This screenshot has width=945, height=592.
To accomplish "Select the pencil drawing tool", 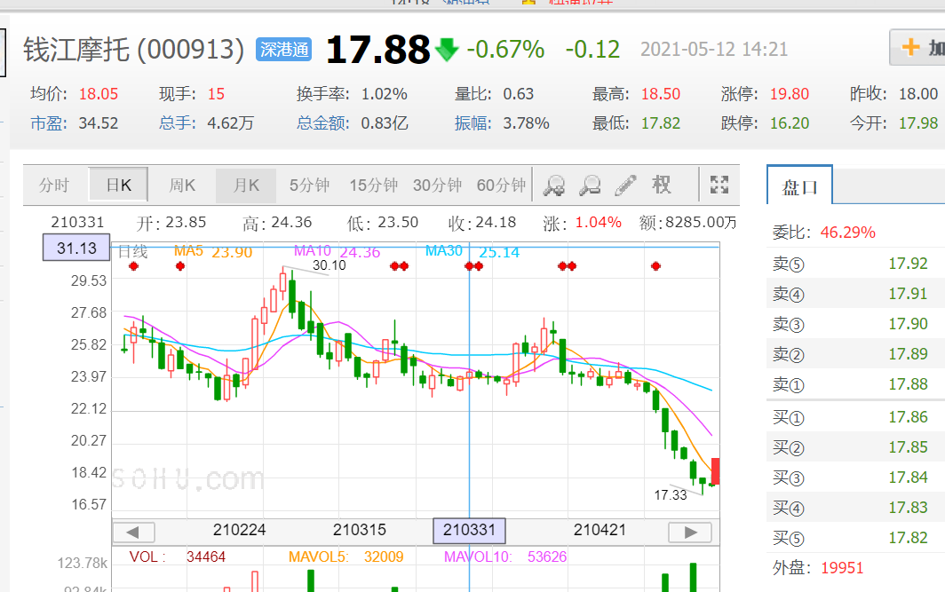I will (x=625, y=185).
